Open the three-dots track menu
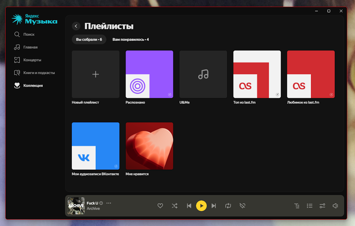This screenshot has width=355, height=226. click(109, 203)
